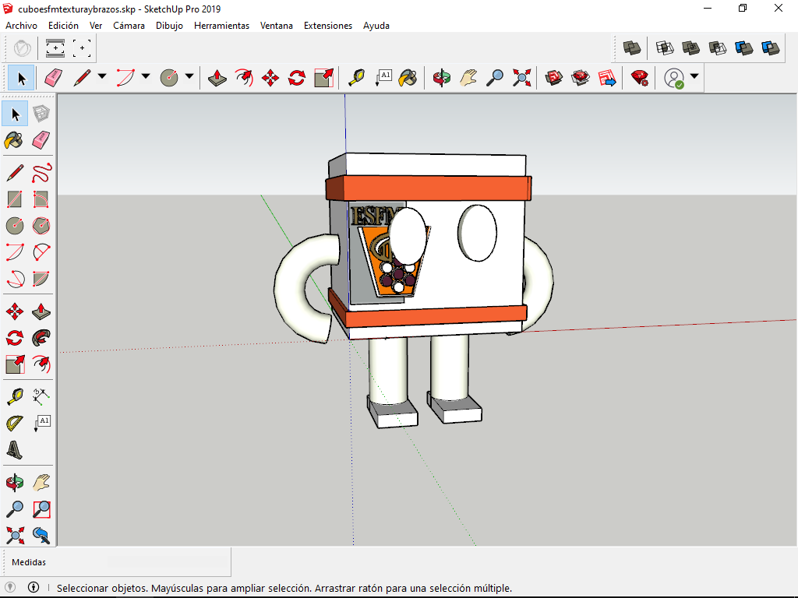Image resolution: width=798 pixels, height=598 pixels.
Task: Select the Rotated Rectangle tool
Action: tap(41, 199)
